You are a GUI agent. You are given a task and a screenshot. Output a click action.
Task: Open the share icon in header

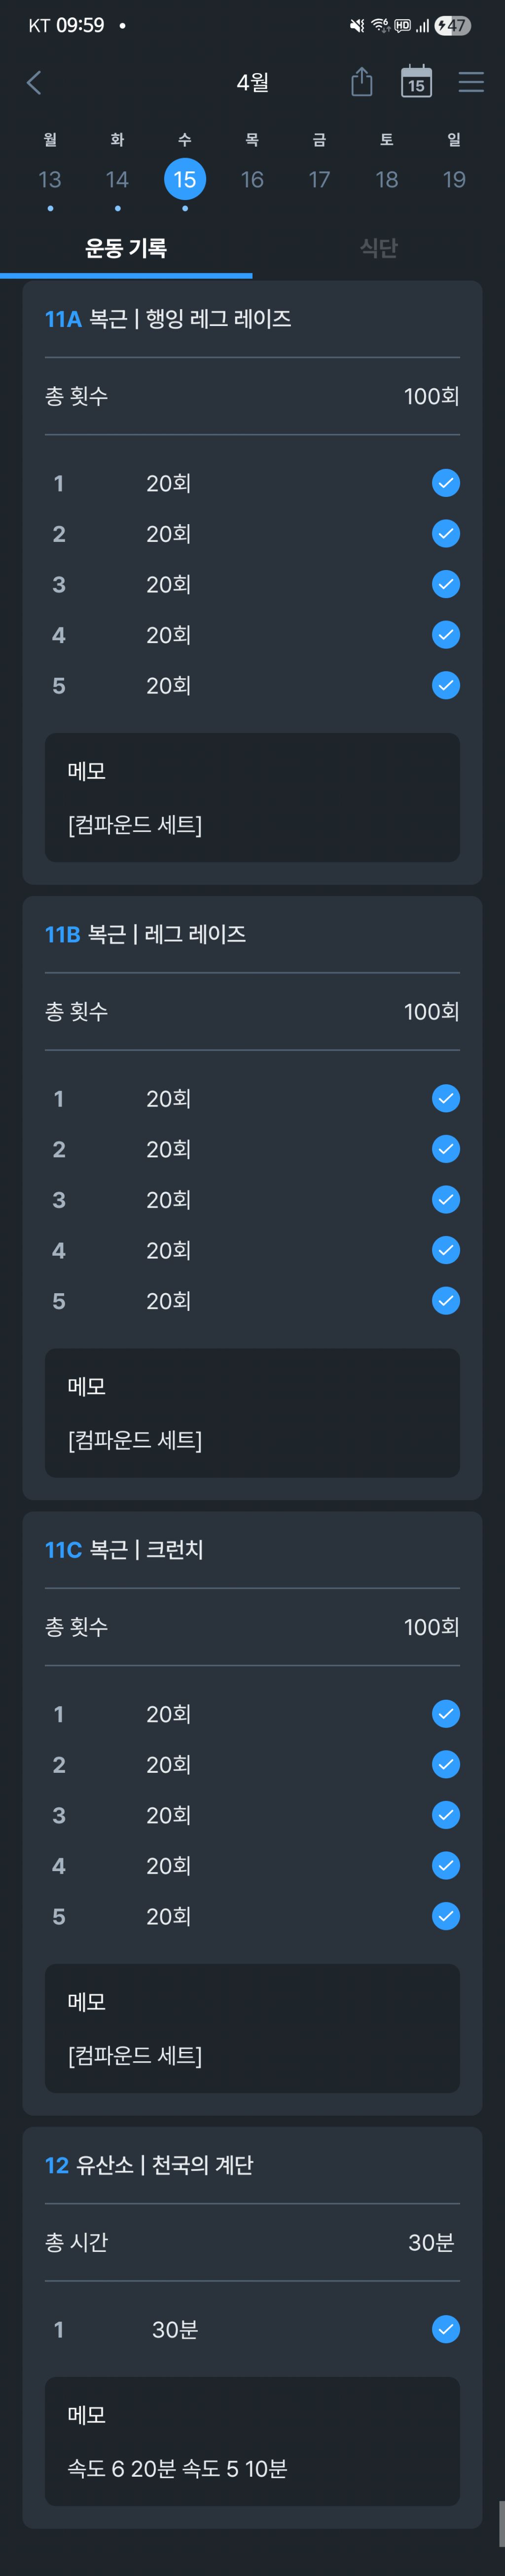[x=361, y=82]
